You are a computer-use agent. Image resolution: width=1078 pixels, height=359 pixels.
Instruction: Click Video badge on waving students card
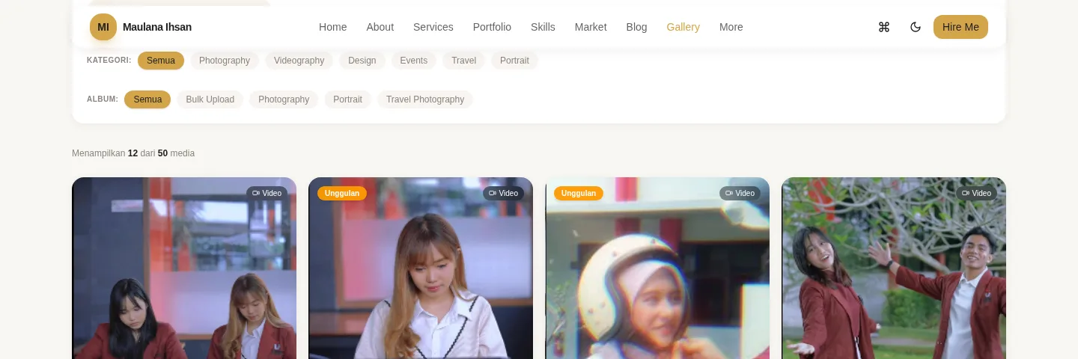point(976,193)
